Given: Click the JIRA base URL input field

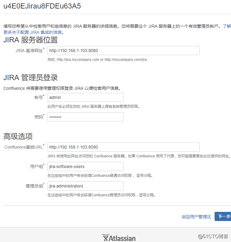Looking at the screenshot, I should [124, 51].
